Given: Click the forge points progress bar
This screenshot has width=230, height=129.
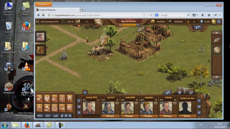Looking at the screenshot, I should coord(129,25).
